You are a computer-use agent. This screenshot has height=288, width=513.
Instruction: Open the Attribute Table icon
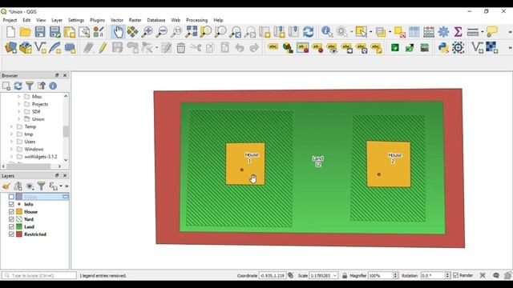[x=414, y=32]
